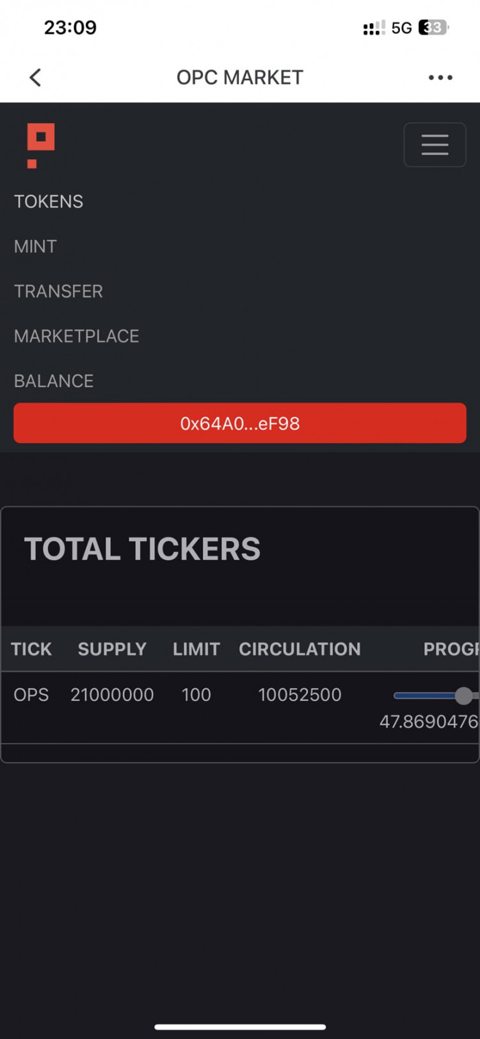480x1039 pixels.
Task: Click the 0x64A0...eF98 wallet button
Action: [x=240, y=423]
